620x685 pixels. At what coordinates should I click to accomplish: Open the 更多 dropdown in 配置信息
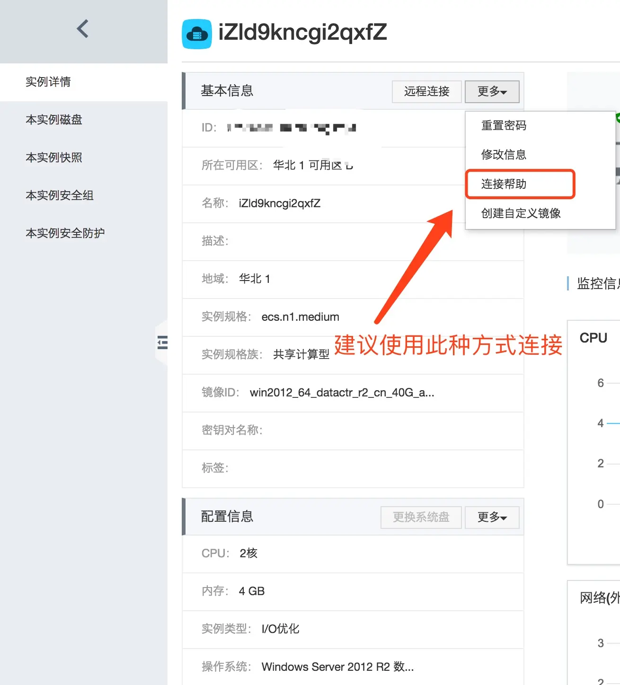(x=492, y=518)
